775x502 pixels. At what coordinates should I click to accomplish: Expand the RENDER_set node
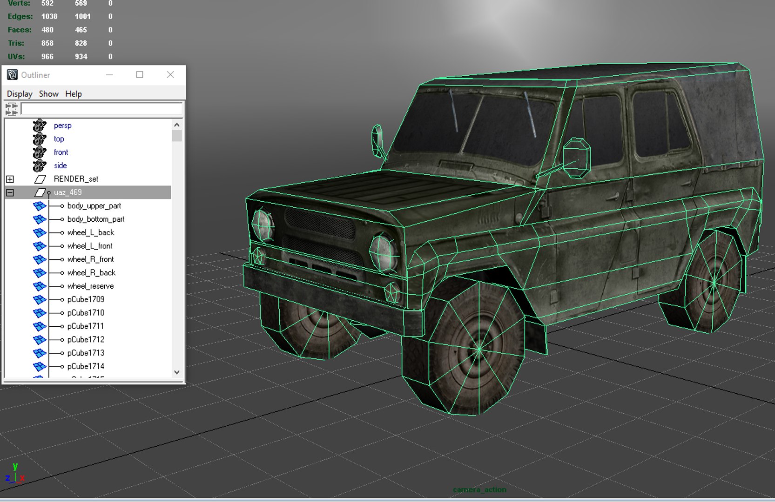pyautogui.click(x=10, y=179)
